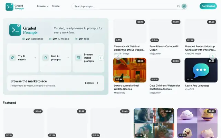Click the 1.8k views eye badge in Featured
221x138 pixels.
[x=52, y=135]
